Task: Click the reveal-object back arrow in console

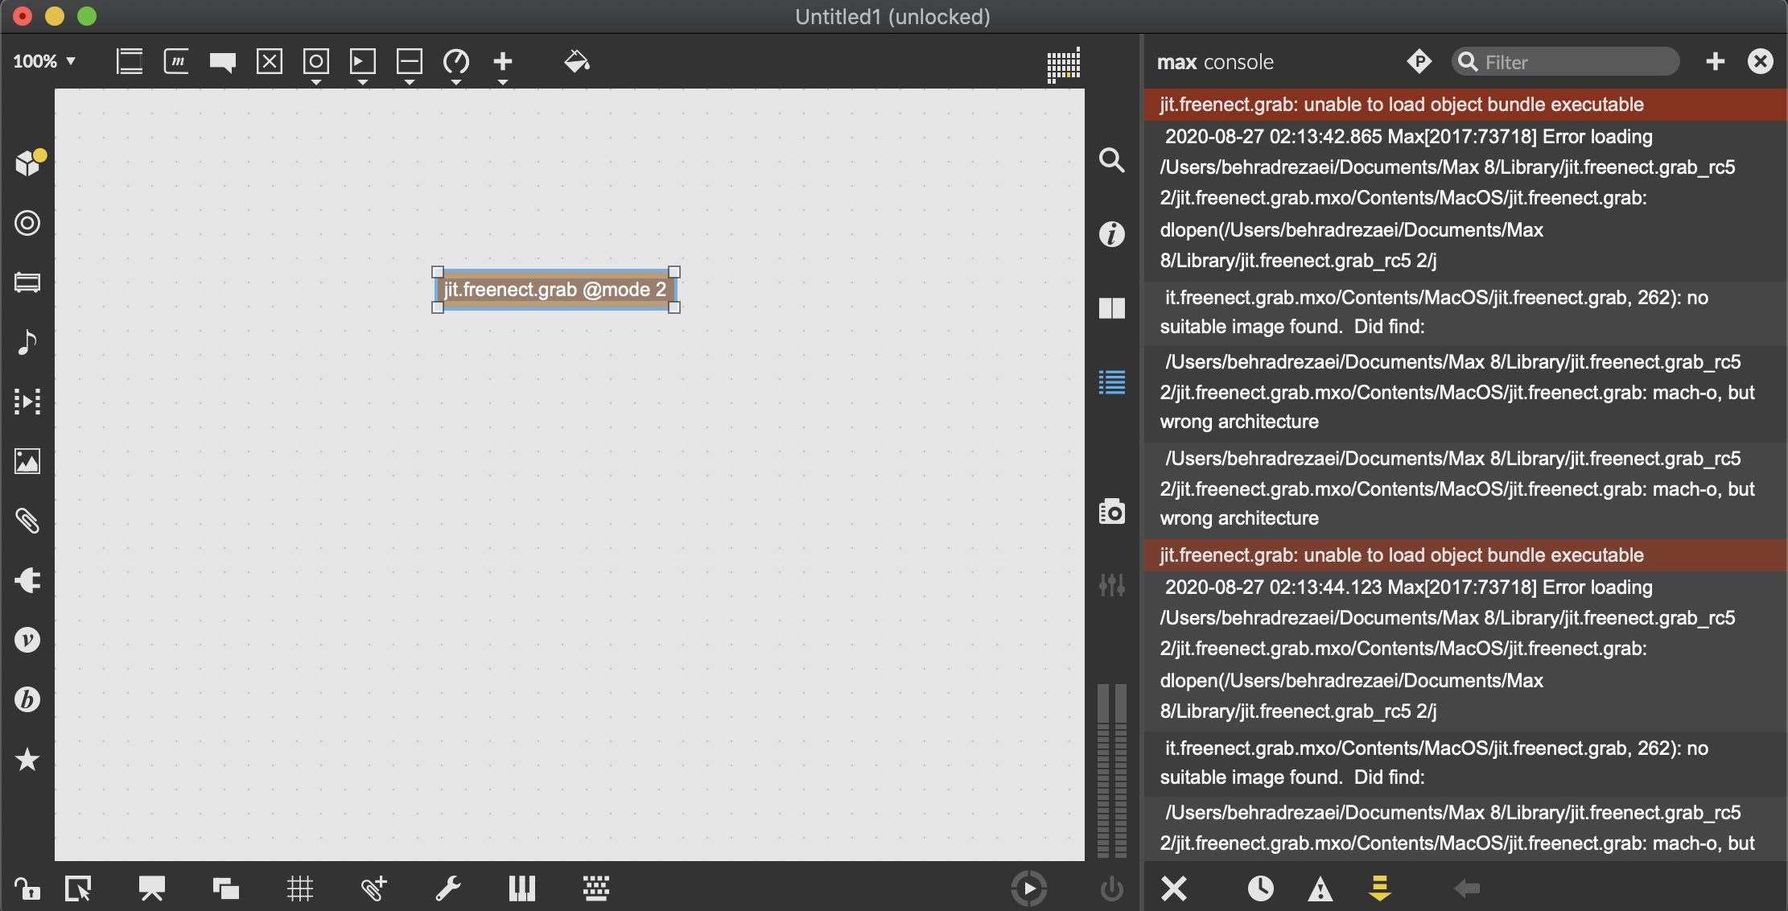Action: click(1467, 888)
